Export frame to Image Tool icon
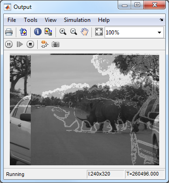 click(23, 32)
